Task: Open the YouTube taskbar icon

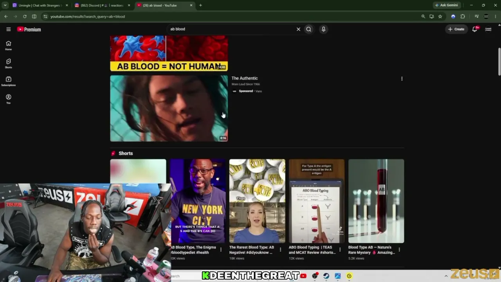Action: pos(303,276)
